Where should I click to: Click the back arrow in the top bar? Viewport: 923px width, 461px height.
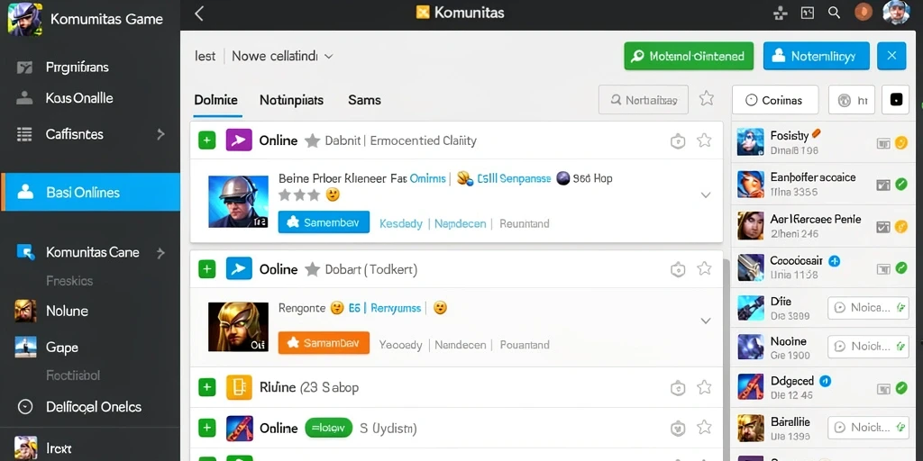click(199, 14)
